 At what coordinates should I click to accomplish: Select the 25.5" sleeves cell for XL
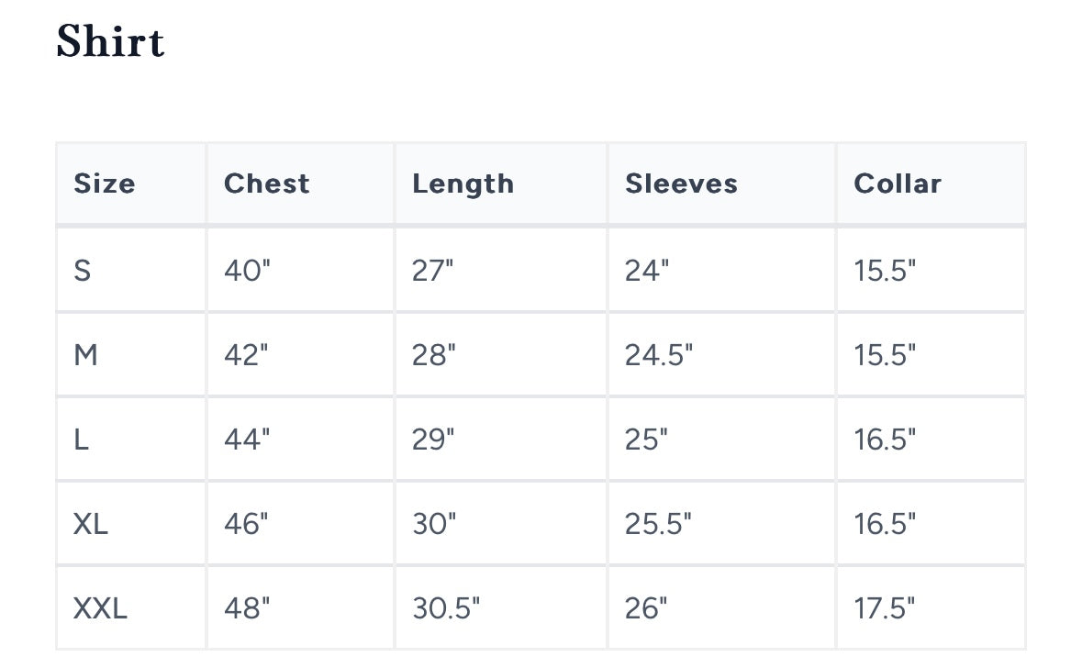658,524
